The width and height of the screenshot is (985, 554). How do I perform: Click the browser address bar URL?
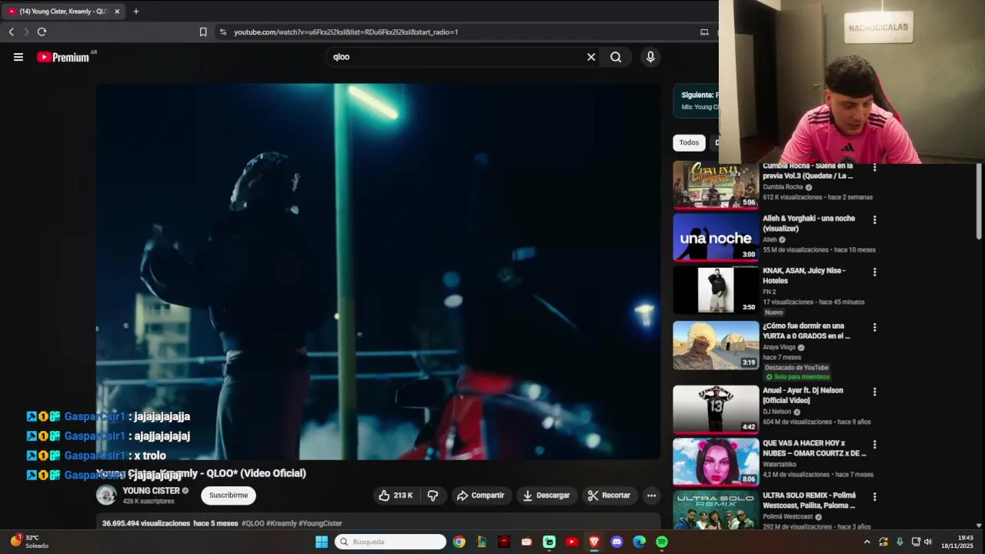click(346, 32)
